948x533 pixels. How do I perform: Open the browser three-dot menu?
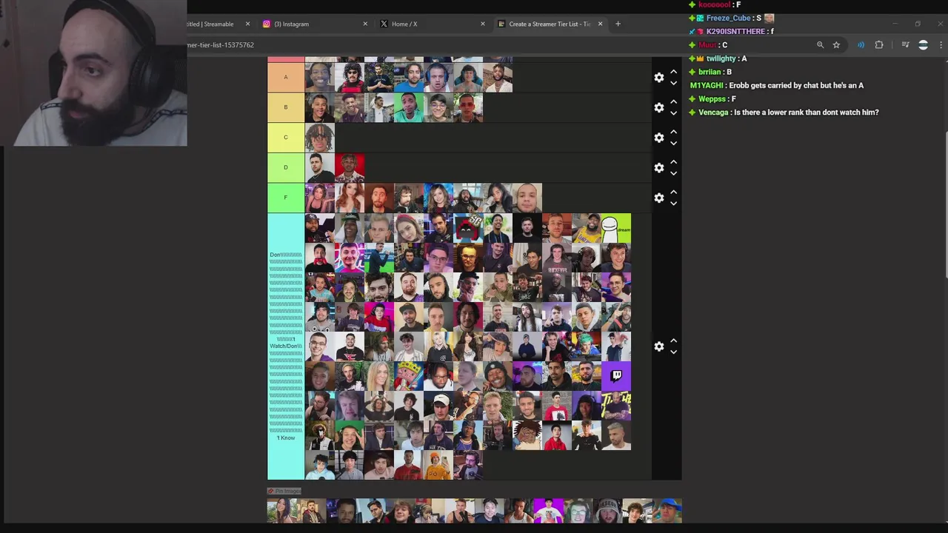pyautogui.click(x=941, y=45)
